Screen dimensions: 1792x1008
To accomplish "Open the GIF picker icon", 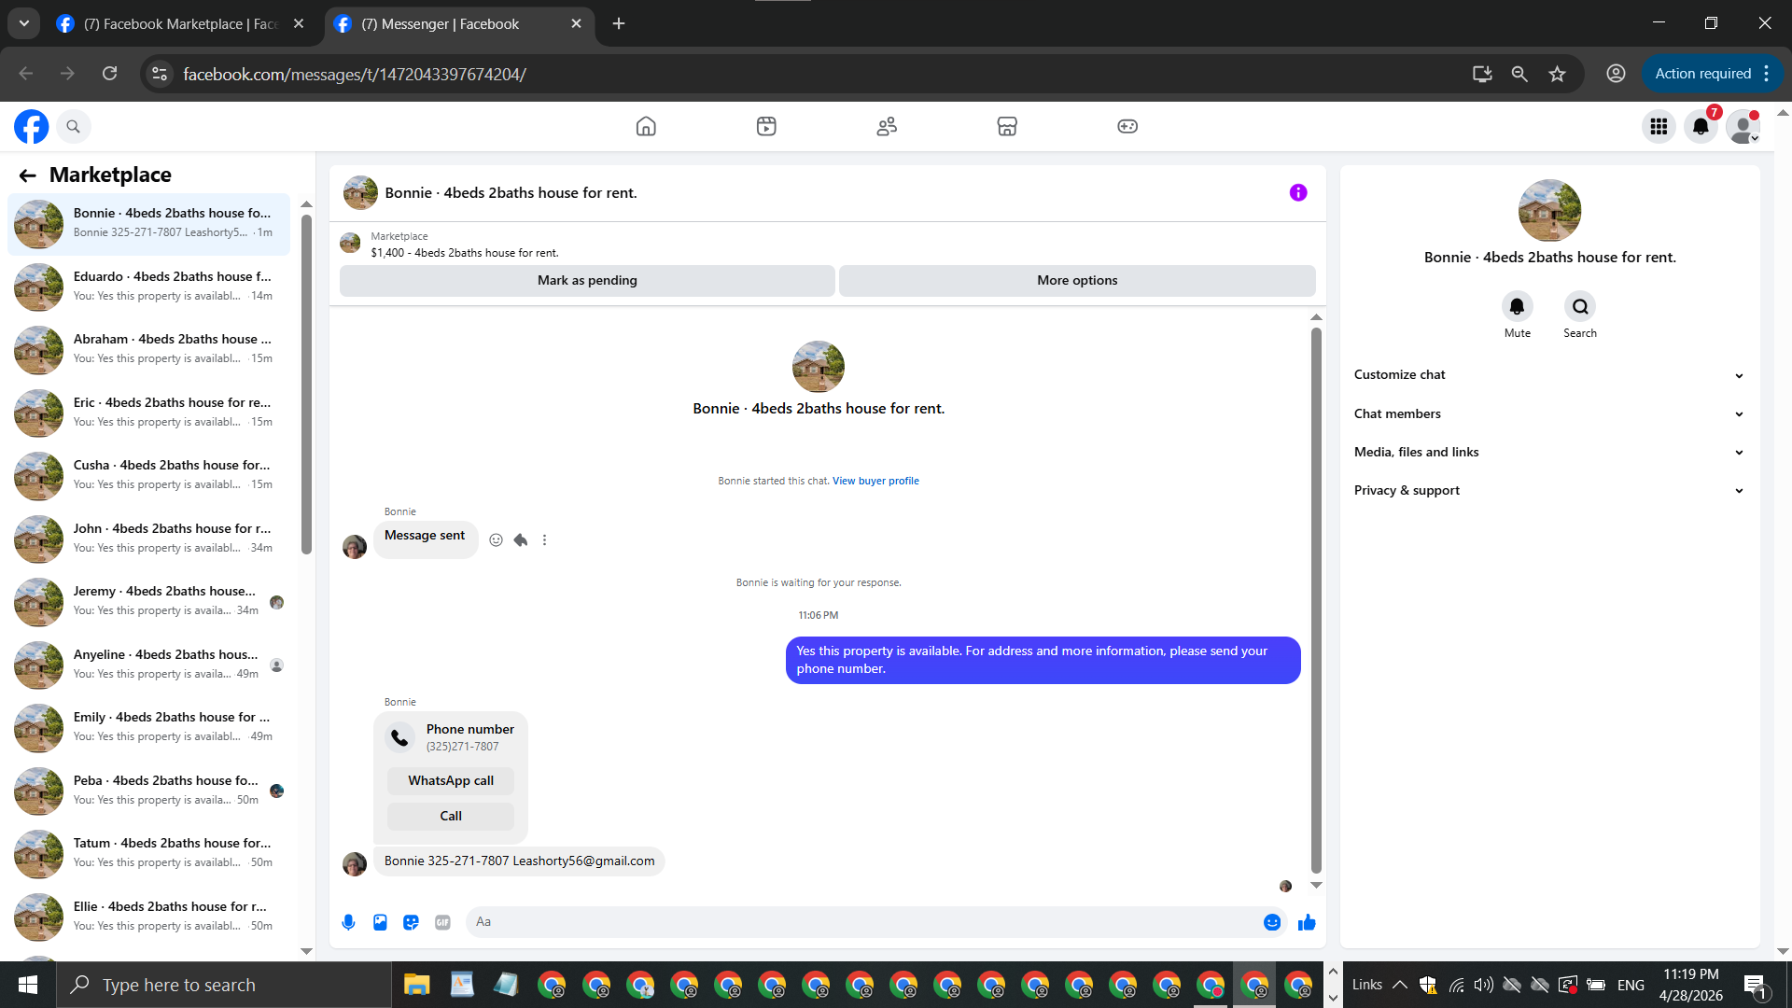I will click(442, 922).
